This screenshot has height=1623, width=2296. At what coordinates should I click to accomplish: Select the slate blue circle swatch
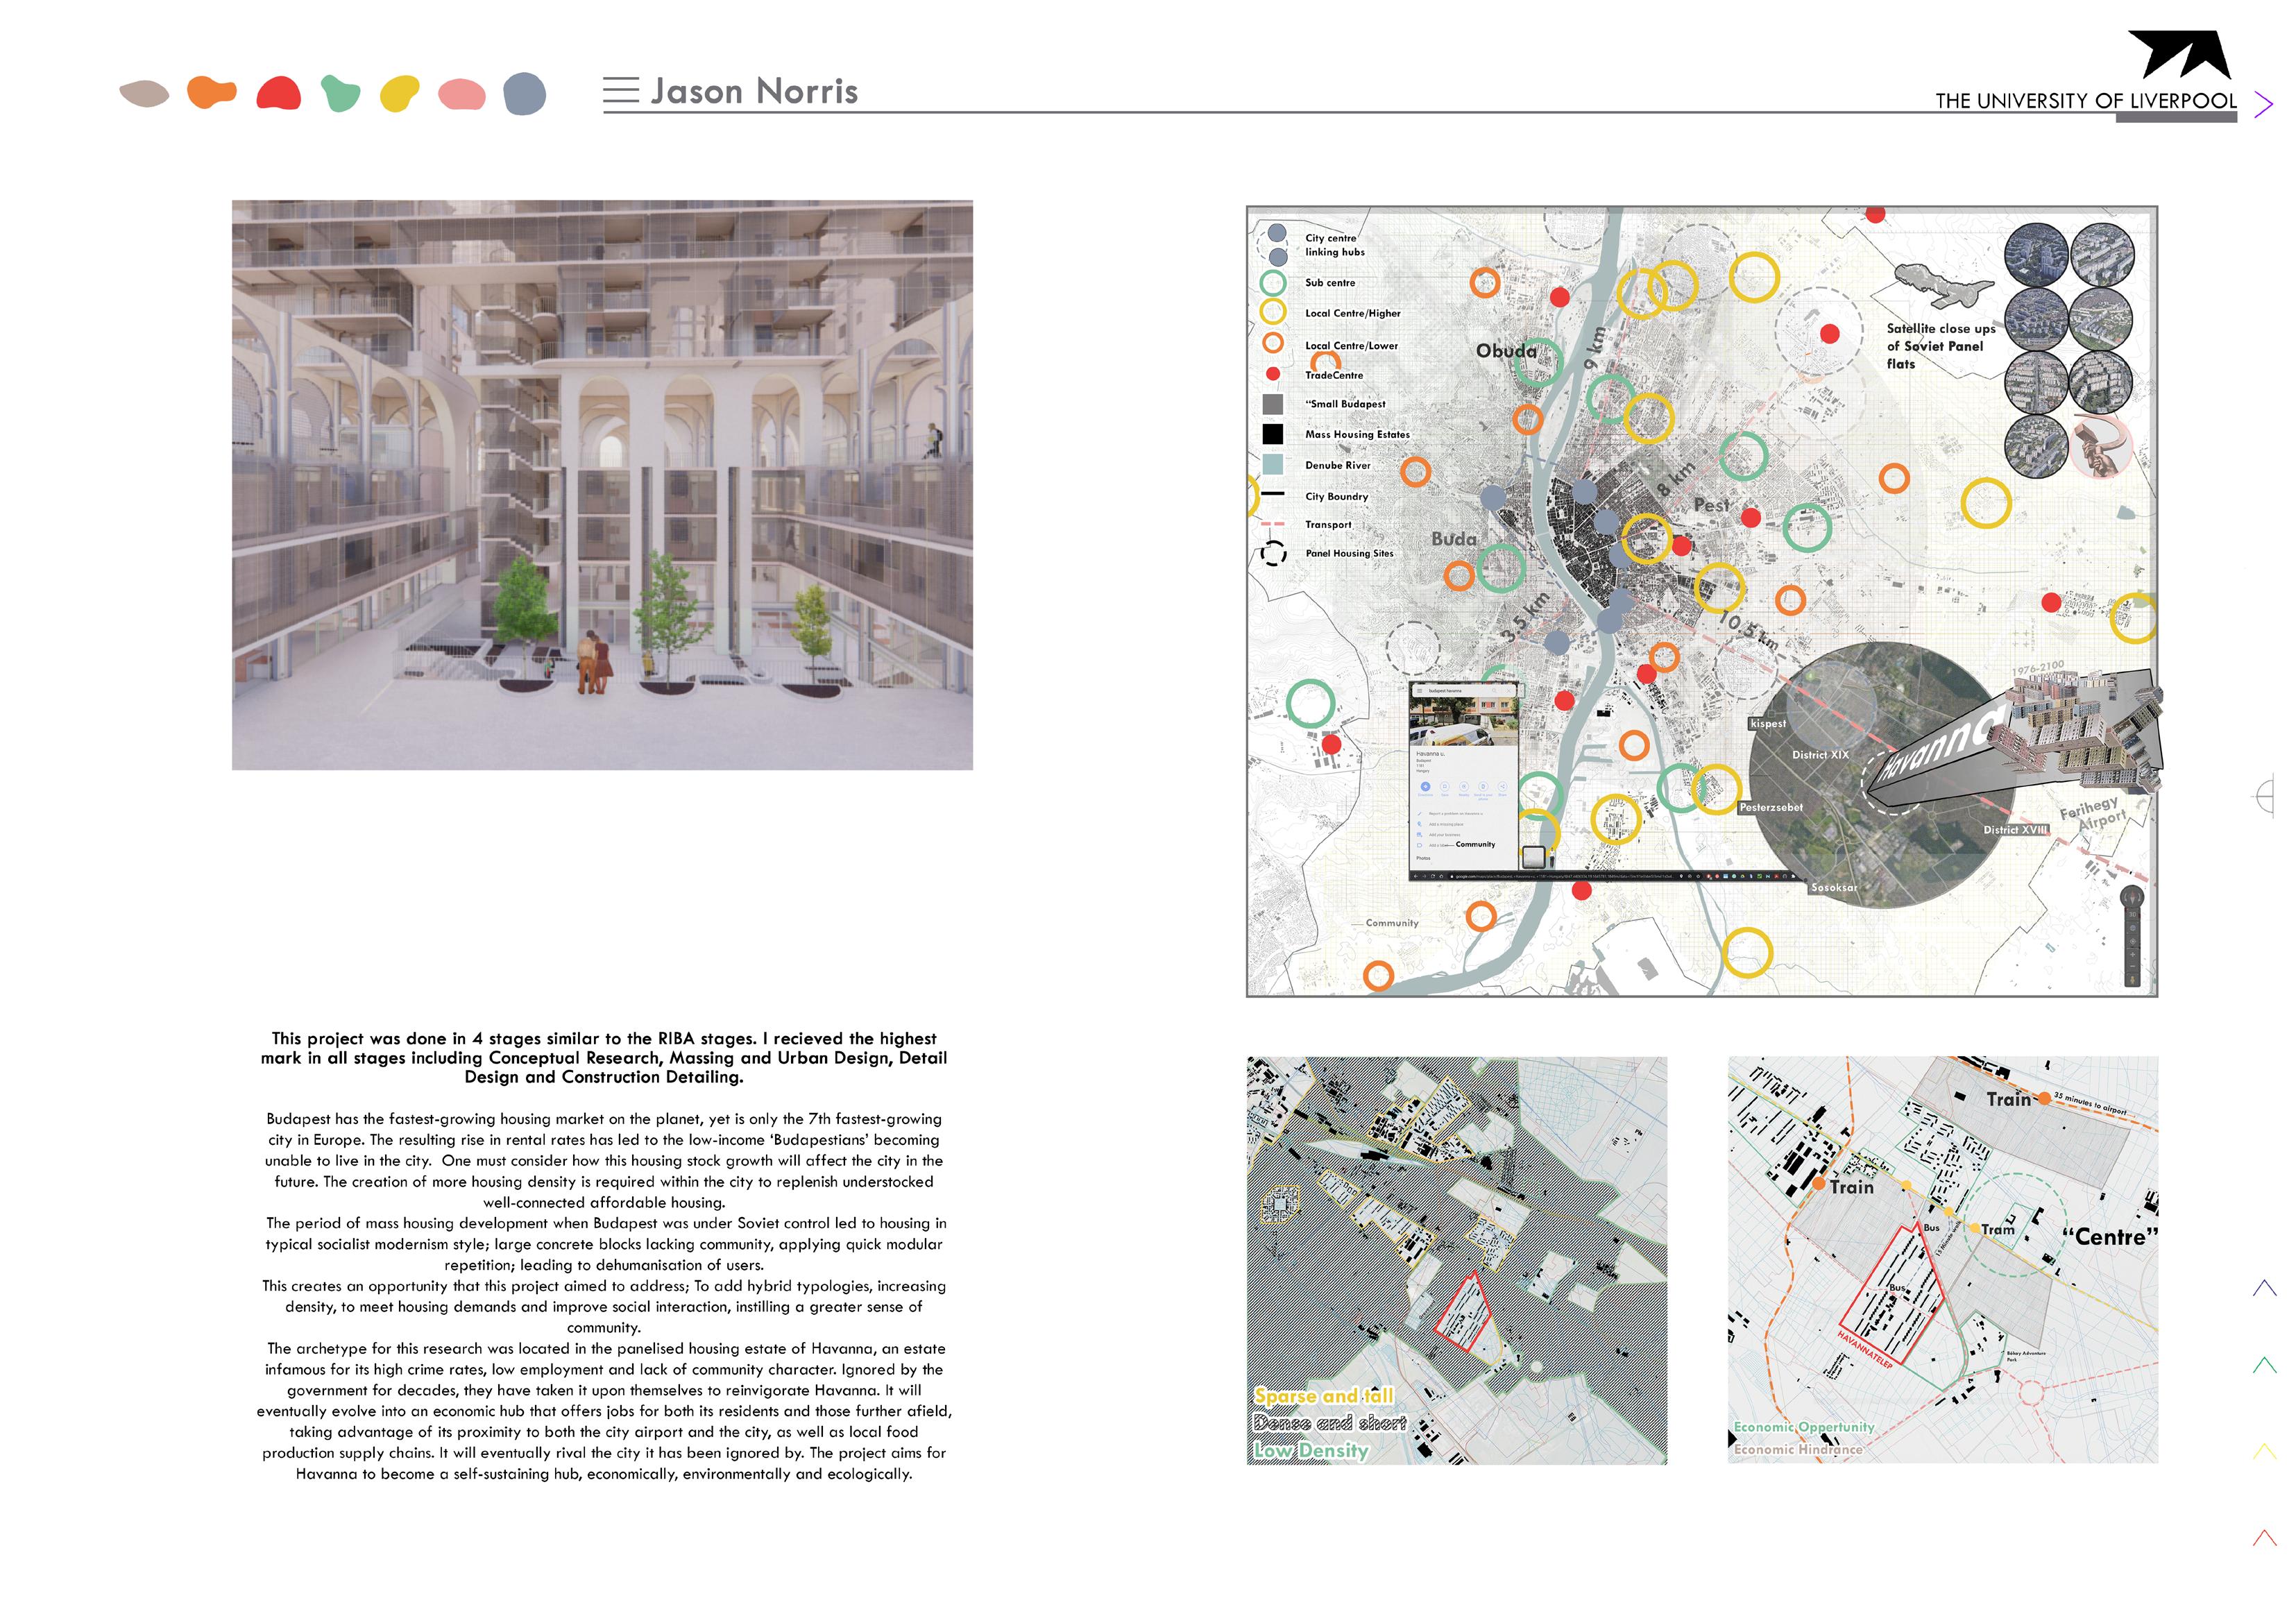(525, 94)
